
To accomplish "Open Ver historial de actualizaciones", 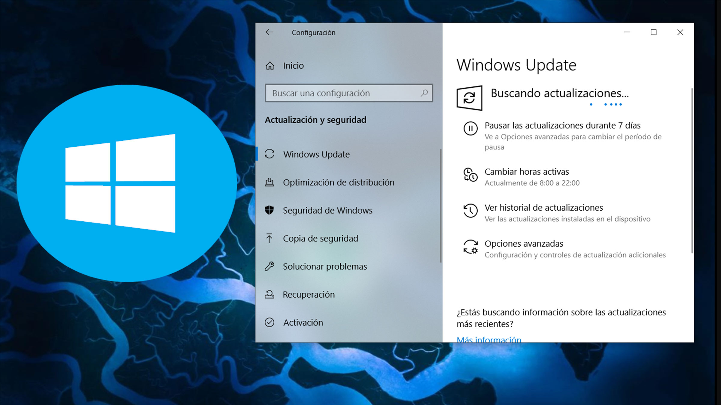I will (543, 208).
